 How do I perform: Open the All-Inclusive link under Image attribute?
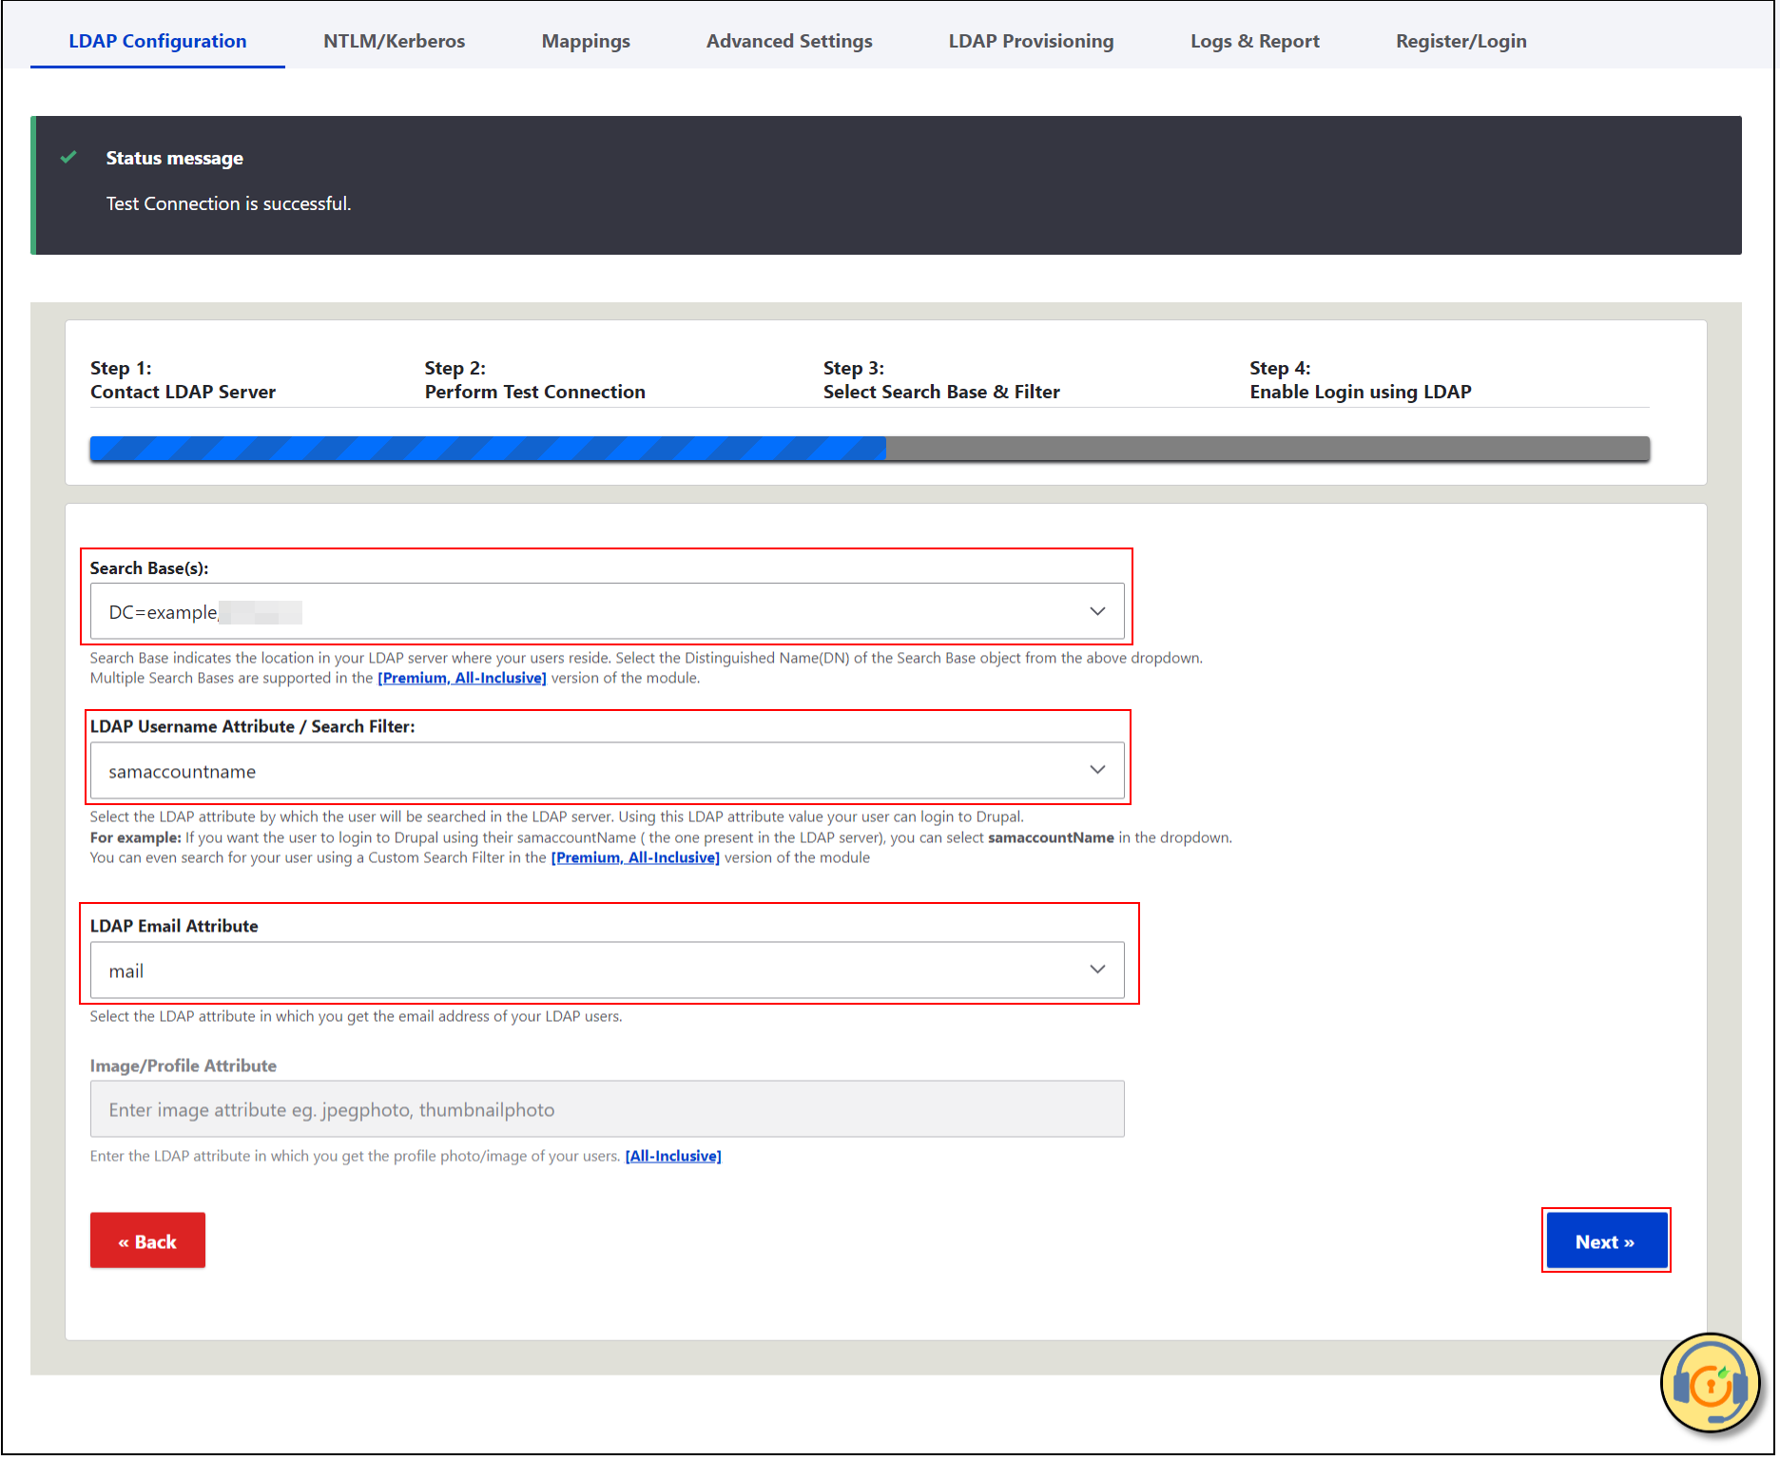(x=672, y=1157)
